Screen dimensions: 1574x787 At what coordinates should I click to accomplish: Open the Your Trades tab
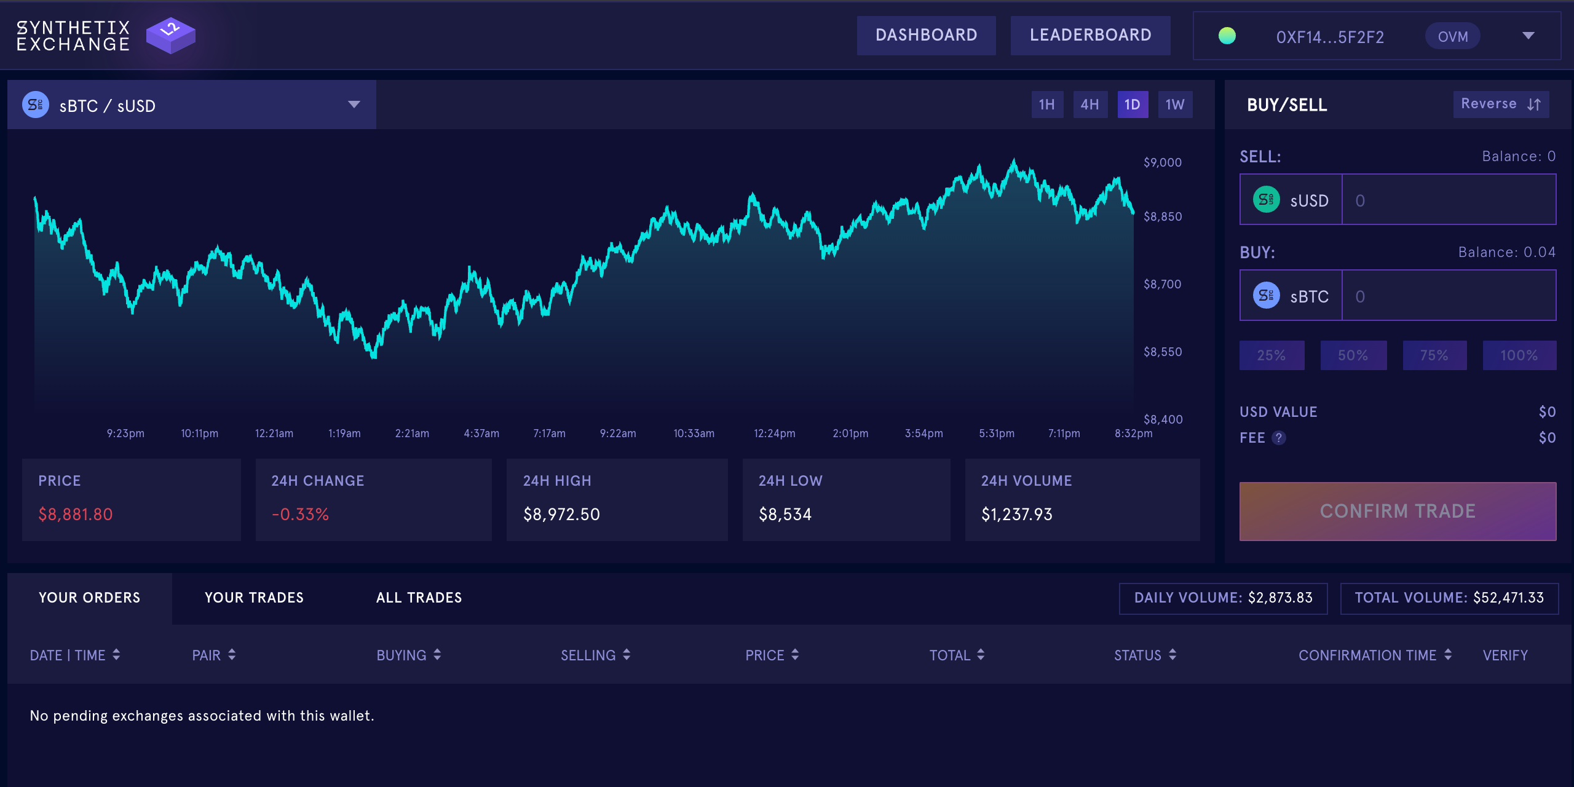point(254,598)
